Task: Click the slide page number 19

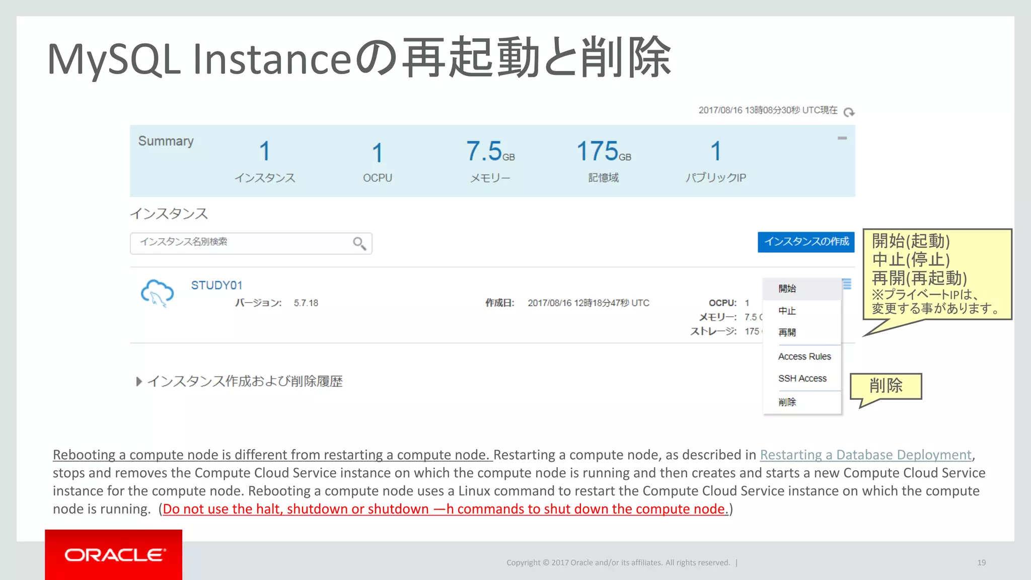Action: click(982, 562)
